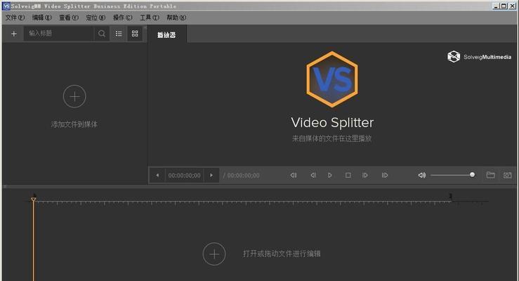Click 打开或拖动文件进行编辑 text
The image size is (519, 281).
(282, 254)
